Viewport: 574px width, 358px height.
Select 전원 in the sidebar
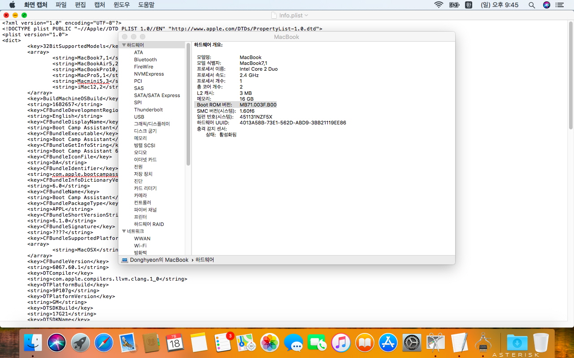[x=138, y=167]
